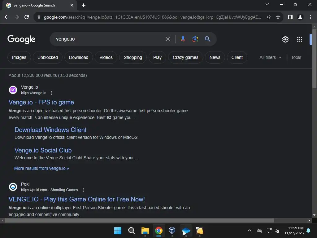Image resolution: width=317 pixels, height=238 pixels.
Task: Open the Google apps grid
Action: [x=300, y=39]
